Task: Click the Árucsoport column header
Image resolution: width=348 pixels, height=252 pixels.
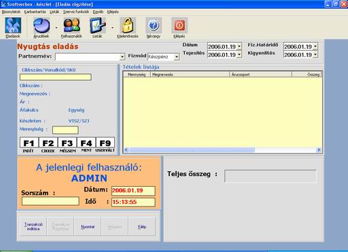Action: click(261, 75)
